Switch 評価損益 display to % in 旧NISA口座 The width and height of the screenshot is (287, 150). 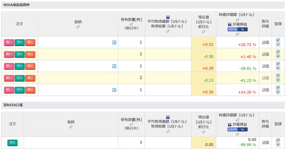[x=243, y=130]
